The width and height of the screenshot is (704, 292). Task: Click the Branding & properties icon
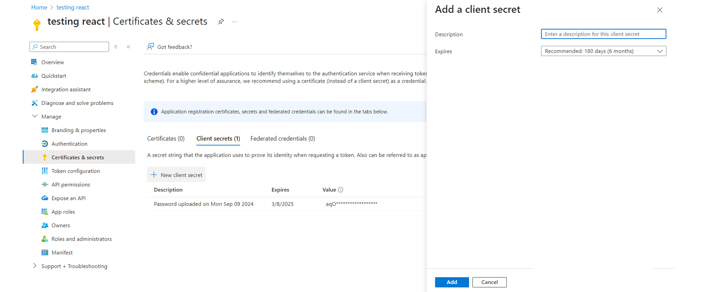(x=45, y=130)
